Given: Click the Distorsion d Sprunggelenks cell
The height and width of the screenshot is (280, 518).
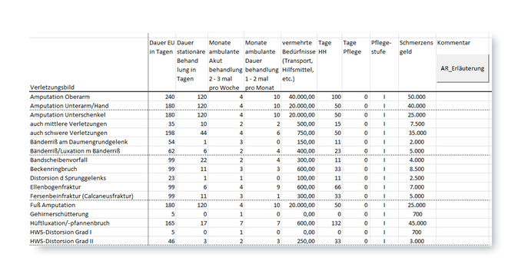Looking at the screenshot, I should [68, 178].
